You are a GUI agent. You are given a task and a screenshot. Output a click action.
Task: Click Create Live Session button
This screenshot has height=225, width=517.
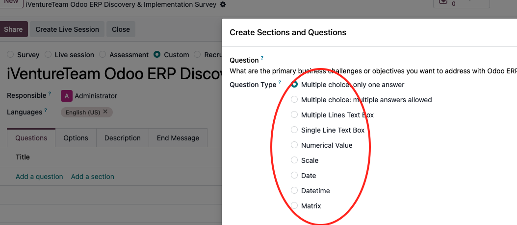tap(67, 29)
